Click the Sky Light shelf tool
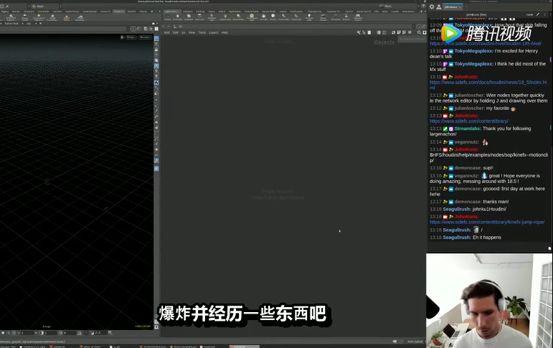This screenshot has height=348, width=553. [x=263, y=17]
